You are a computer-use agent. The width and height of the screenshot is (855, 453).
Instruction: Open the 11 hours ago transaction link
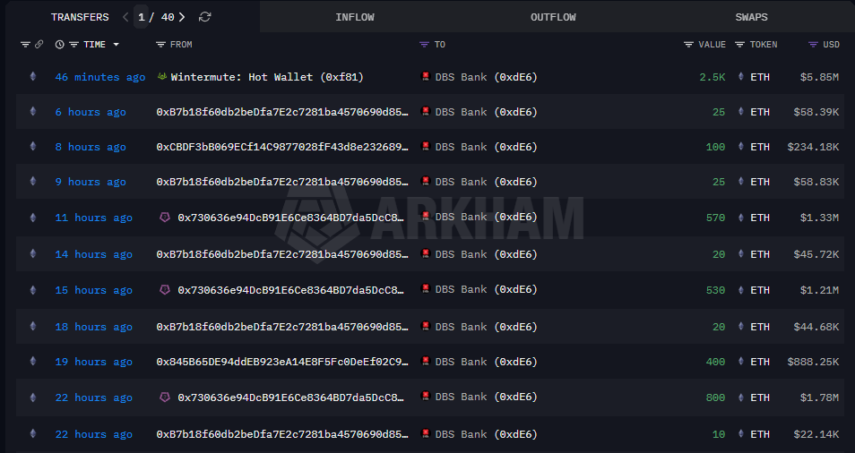94,218
